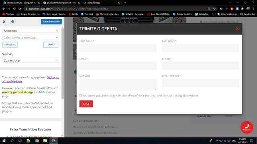Click into the Email field
Viewport: 257px width, 144px height.
point(118,66)
